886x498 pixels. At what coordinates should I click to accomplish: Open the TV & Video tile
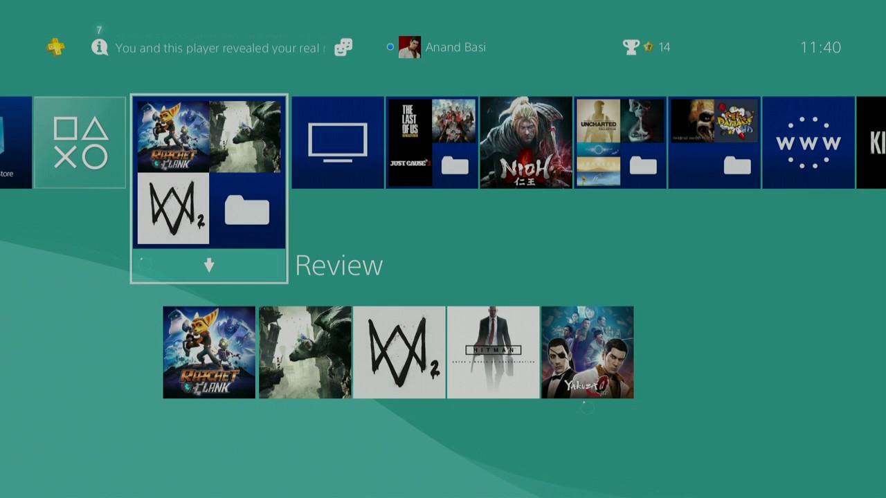tap(338, 142)
